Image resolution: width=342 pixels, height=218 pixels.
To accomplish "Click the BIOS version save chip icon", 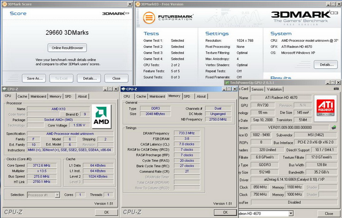I will point(334,127).
